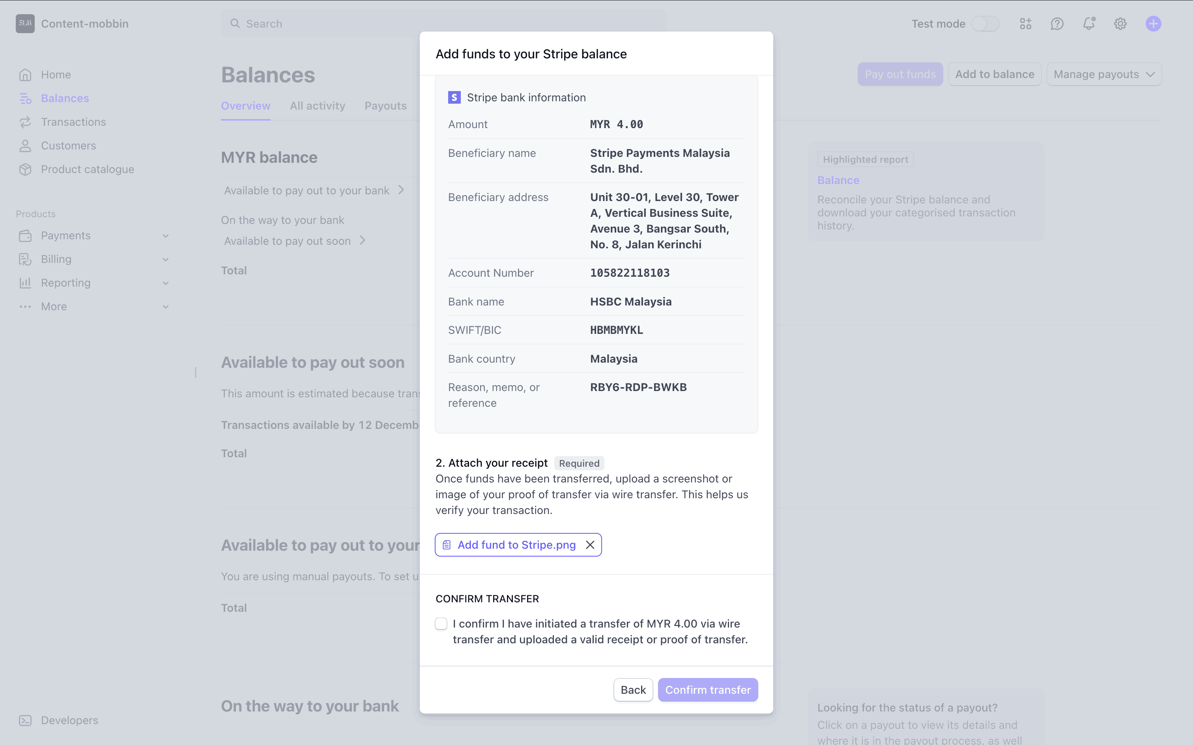Screen dimensions: 1193x745
Task: Remove the attached Add fund to Stripe.png file
Action: (x=590, y=545)
